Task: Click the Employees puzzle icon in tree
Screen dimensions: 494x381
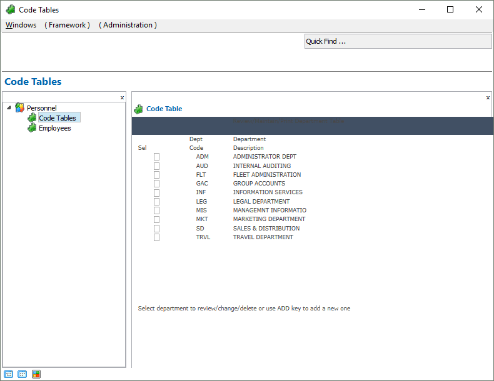Action: 32,128
